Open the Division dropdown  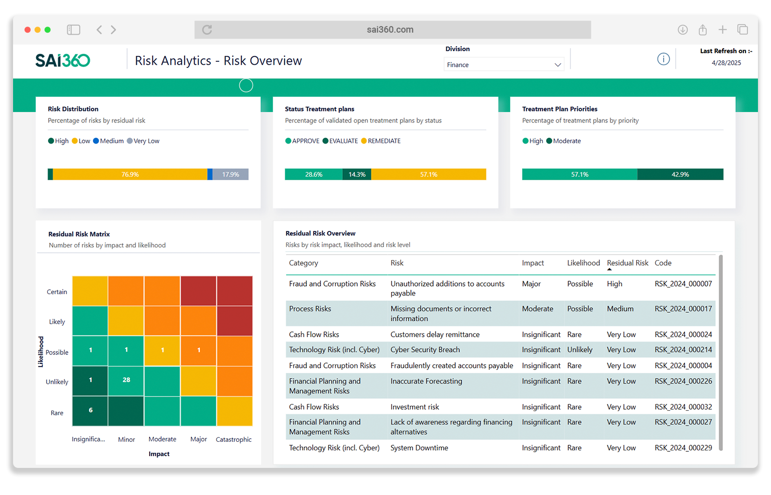(557, 64)
